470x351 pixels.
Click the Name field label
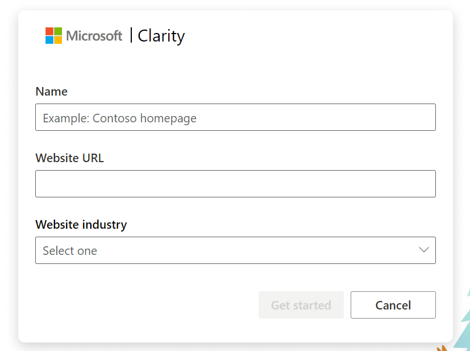(52, 92)
